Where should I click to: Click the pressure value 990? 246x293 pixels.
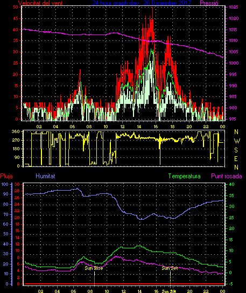(x=233, y=86)
